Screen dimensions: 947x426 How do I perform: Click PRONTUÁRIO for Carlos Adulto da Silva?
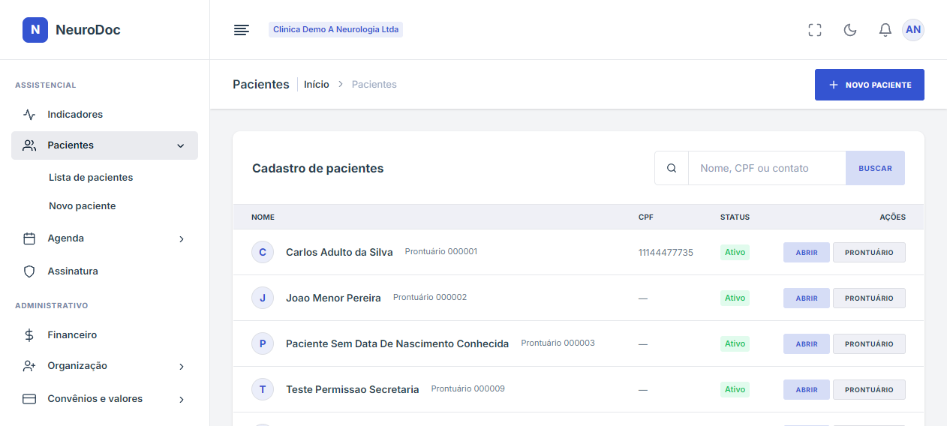coord(869,252)
